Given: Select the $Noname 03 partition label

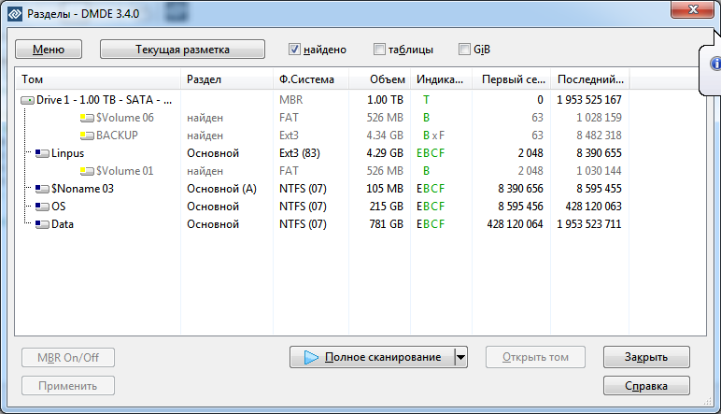Looking at the screenshot, I should 82,189.
